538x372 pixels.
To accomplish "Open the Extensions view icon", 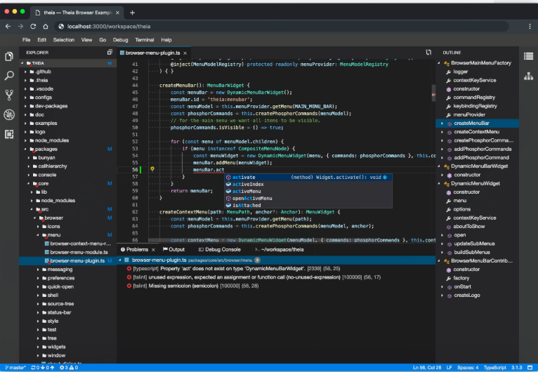I will click(9, 134).
